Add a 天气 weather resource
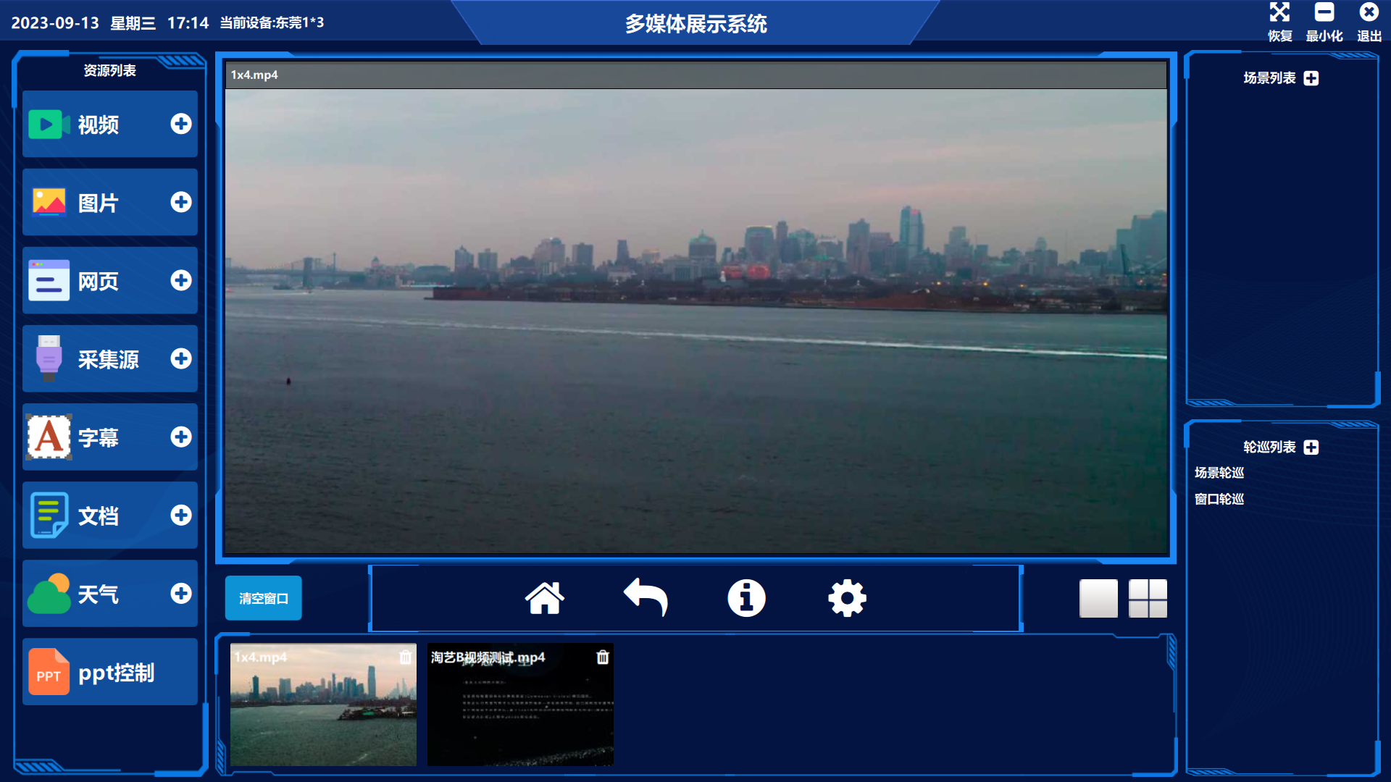The width and height of the screenshot is (1391, 782). [181, 593]
